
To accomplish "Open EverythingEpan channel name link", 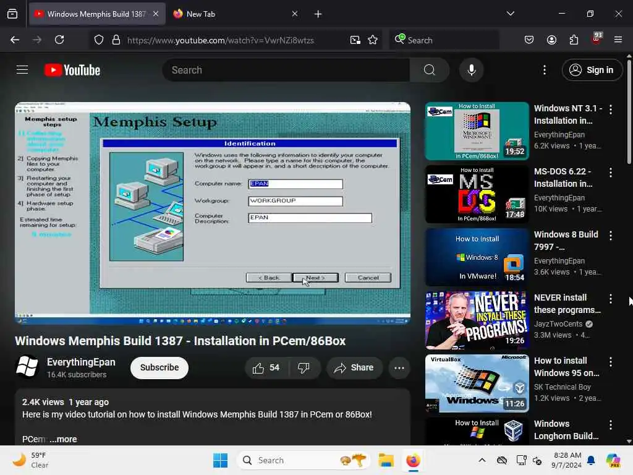I will pos(81,362).
